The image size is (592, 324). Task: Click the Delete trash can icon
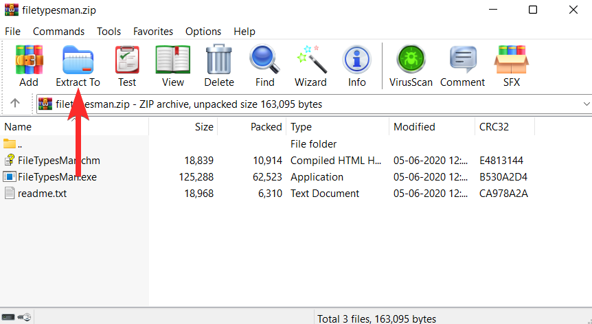click(x=219, y=59)
